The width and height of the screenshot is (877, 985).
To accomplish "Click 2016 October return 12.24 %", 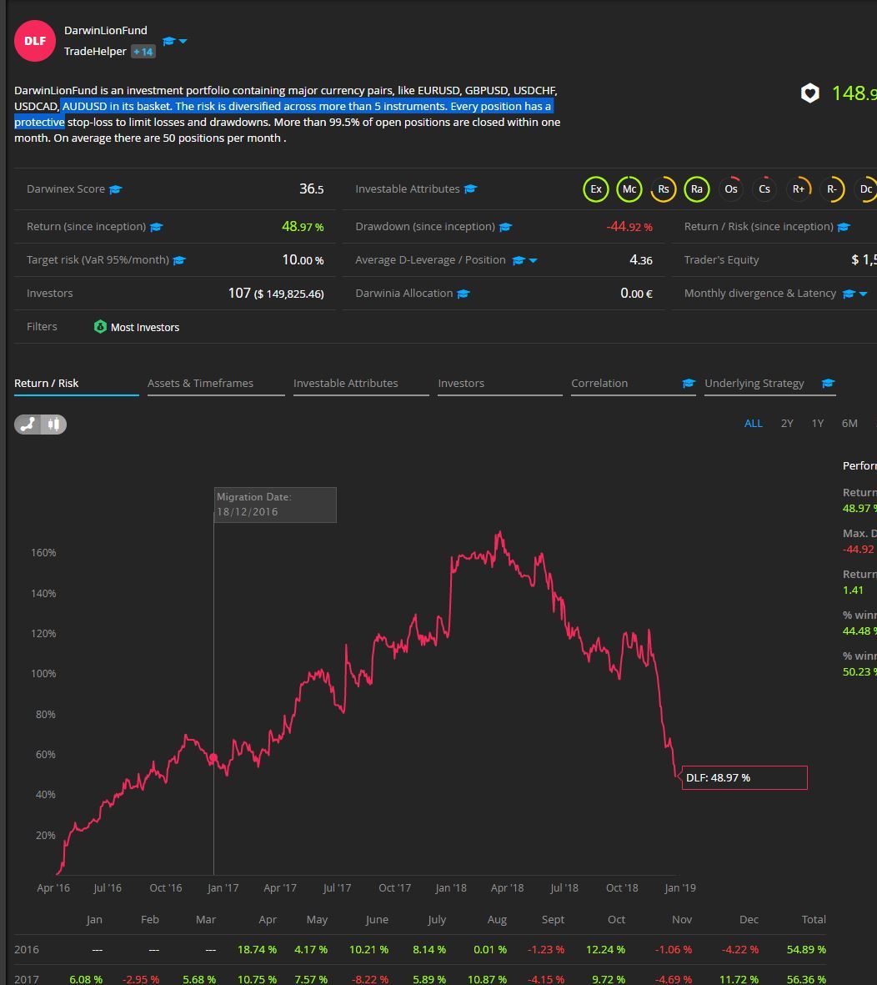I will point(606,949).
